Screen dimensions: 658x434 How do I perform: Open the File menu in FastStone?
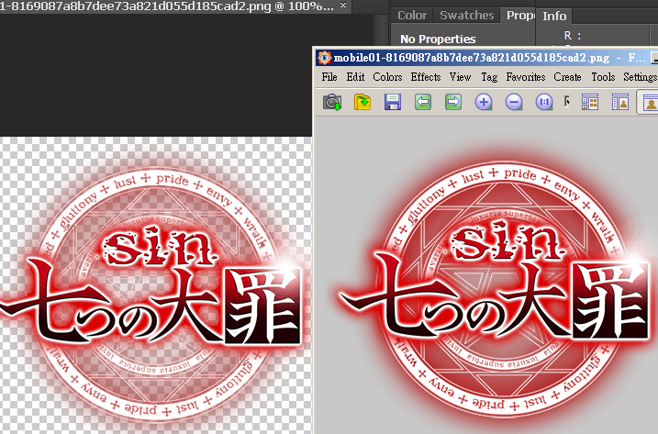tap(329, 77)
